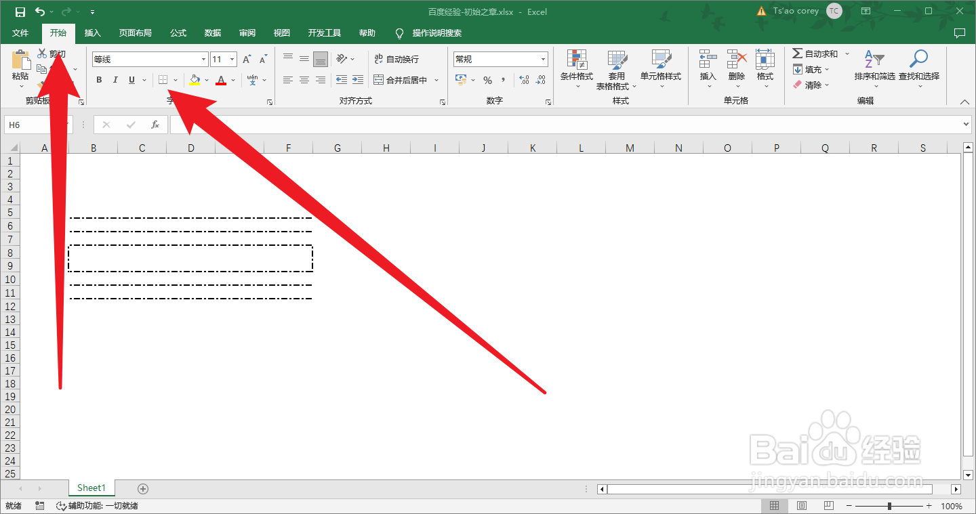Open 条件格式 conditional formatting
This screenshot has width=976, height=514.
click(x=577, y=68)
